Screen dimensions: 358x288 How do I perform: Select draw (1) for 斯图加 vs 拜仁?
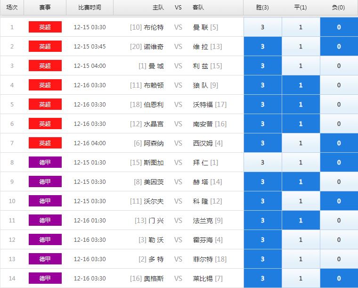pyautogui.click(x=301, y=163)
